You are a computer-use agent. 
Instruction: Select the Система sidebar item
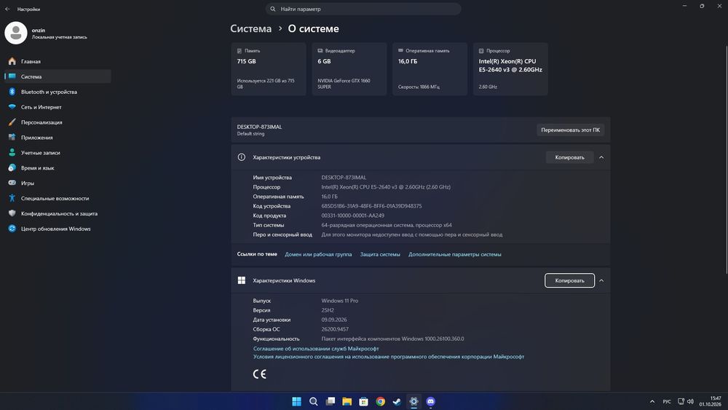pos(58,76)
